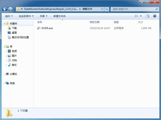This screenshot has height=120, width=161.
Task: Open Help via the question mark icon
Action: pos(155,16)
